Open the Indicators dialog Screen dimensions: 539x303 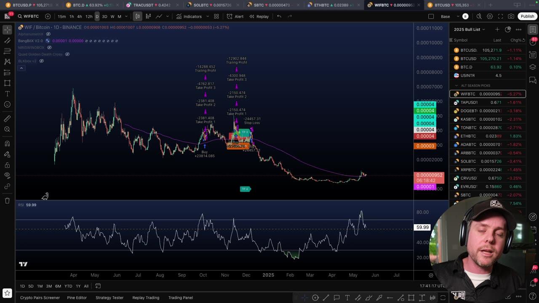(x=189, y=16)
